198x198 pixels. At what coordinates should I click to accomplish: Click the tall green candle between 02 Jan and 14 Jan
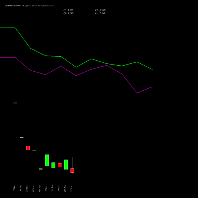47,160
